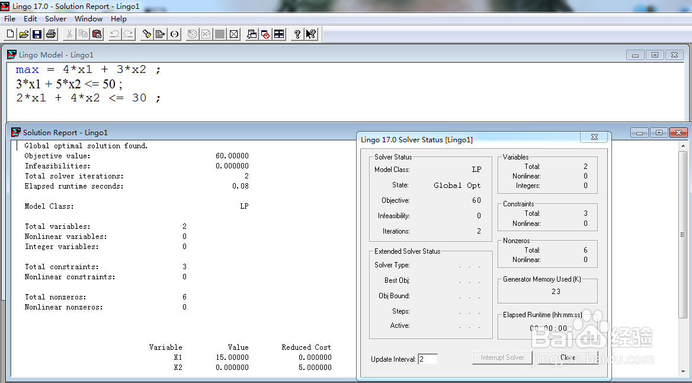Open the Edit menu
This screenshot has width=692, height=383.
coord(30,18)
